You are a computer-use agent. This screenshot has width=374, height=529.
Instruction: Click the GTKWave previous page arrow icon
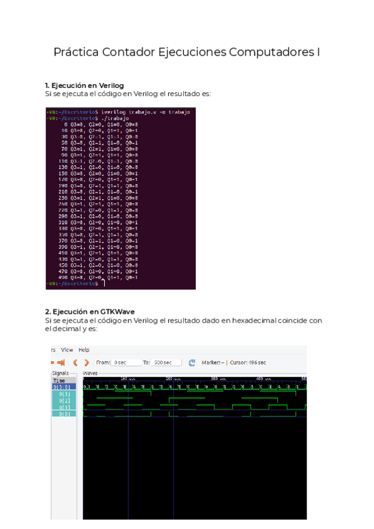(x=75, y=362)
